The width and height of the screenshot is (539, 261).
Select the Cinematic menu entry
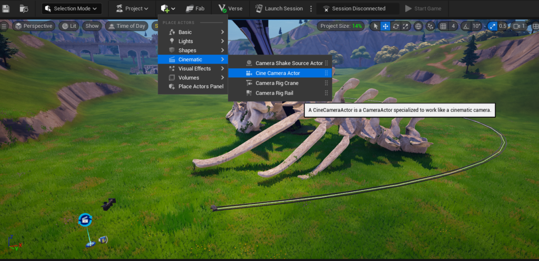[x=193, y=59]
